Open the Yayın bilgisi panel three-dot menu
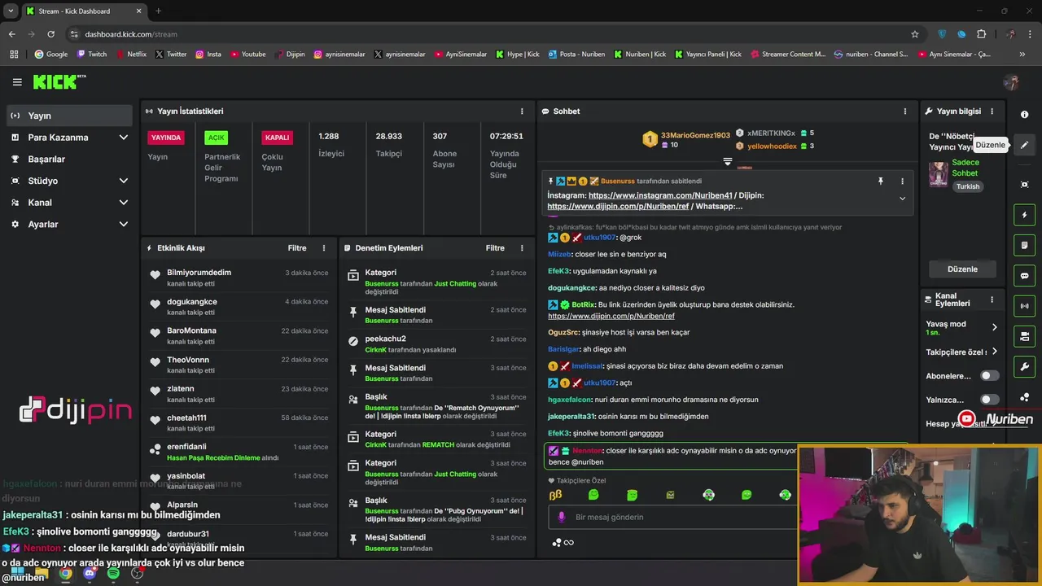1042x586 pixels. tap(992, 112)
